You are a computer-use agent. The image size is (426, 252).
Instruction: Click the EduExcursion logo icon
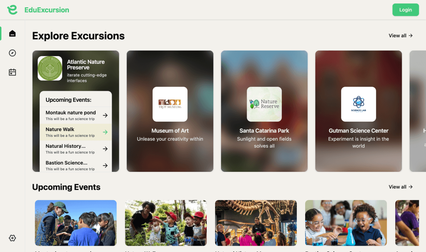pos(12,10)
